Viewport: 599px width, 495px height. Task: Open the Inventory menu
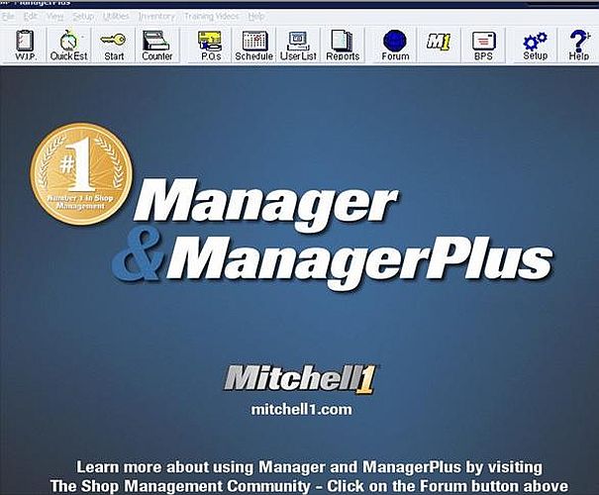coord(156,17)
